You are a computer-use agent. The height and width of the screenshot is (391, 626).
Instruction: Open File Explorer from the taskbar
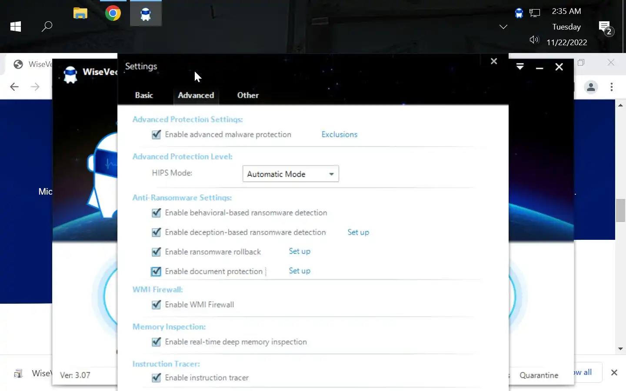click(80, 13)
